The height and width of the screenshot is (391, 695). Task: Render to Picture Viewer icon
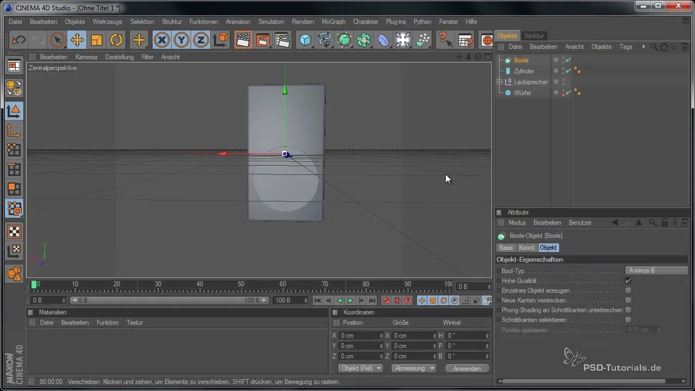[x=263, y=40]
